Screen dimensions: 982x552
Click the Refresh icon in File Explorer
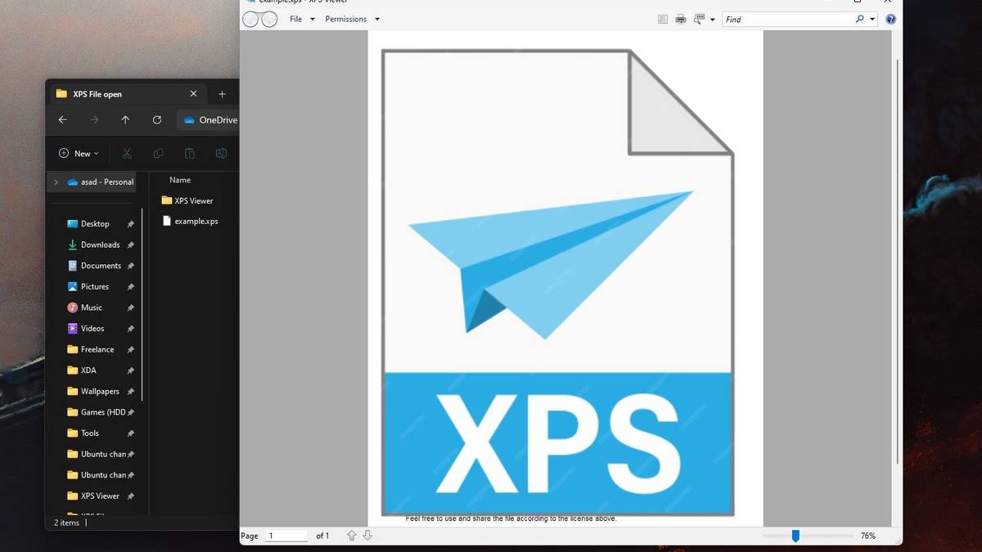tap(157, 119)
